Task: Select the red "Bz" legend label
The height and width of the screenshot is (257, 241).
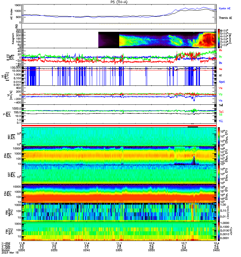Action: tap(220, 50)
